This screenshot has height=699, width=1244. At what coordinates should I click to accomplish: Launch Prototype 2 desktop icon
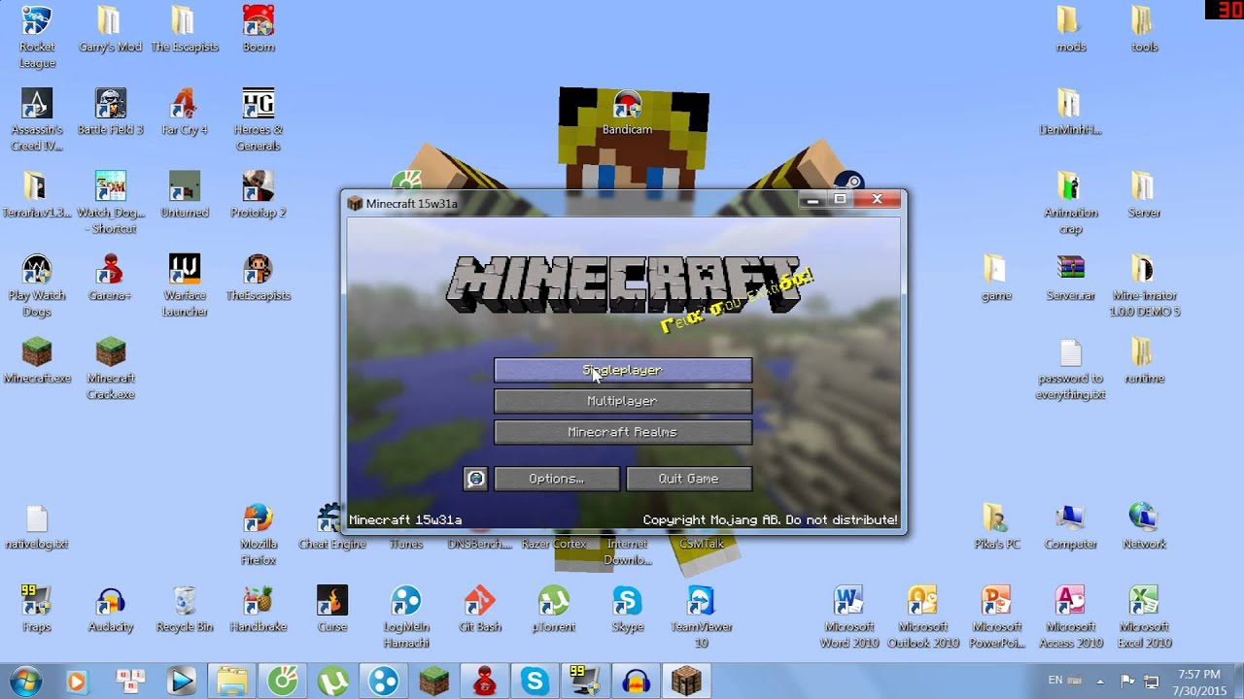[x=259, y=194]
